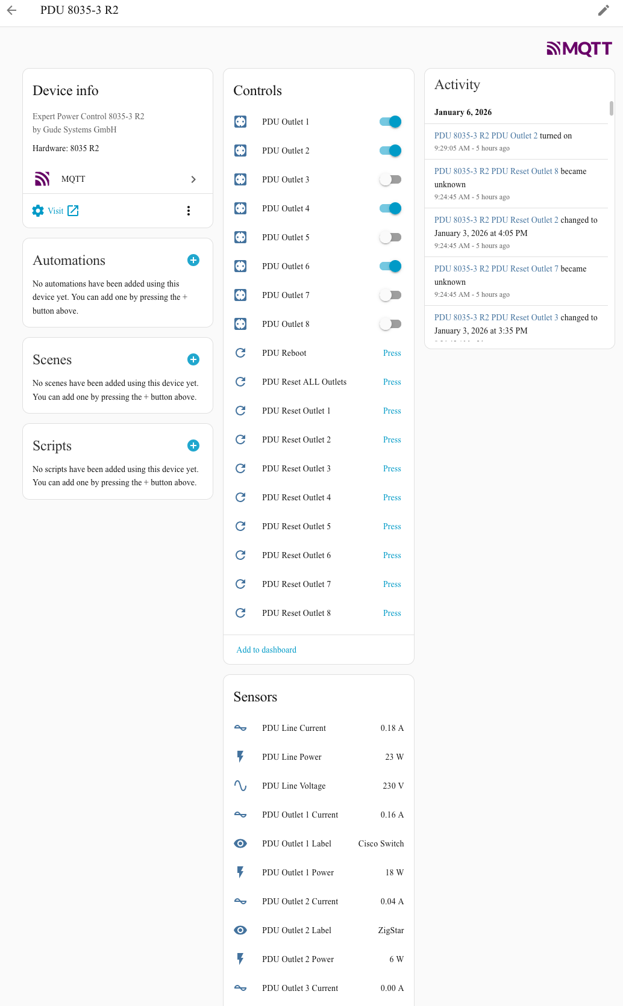
Task: Toggle PDU Outlet 6 off
Action: point(390,266)
